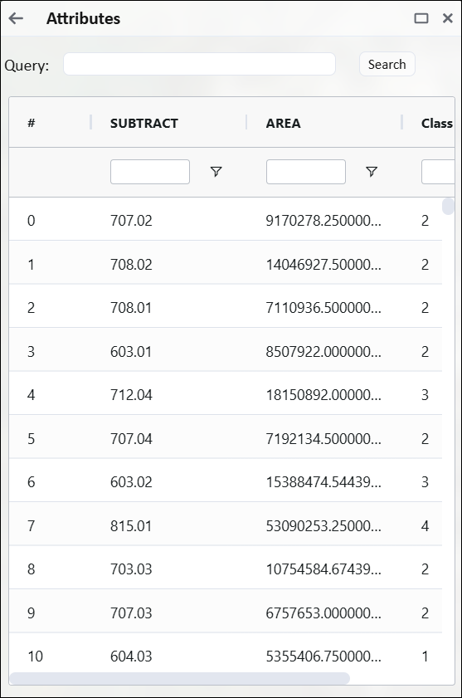Click the horizontal scrollbar thumb
Image resolution: width=462 pixels, height=698 pixels.
[179, 678]
